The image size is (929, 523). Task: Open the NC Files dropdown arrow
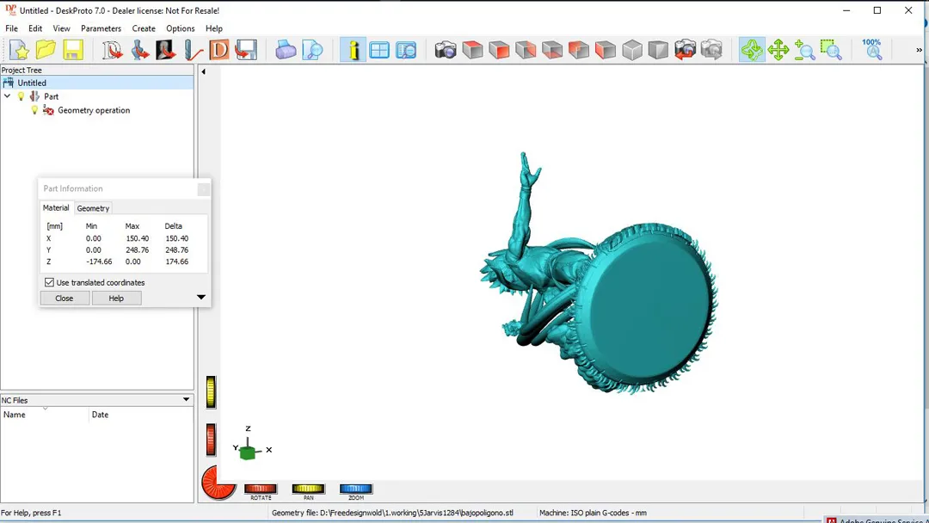(186, 400)
